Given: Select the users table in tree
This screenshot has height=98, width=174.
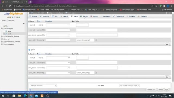Looking at the screenshot, I should [x=10, y=34].
